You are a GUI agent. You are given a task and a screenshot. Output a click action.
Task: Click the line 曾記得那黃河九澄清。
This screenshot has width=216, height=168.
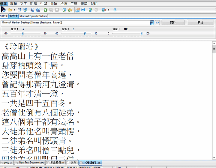tap(41, 84)
